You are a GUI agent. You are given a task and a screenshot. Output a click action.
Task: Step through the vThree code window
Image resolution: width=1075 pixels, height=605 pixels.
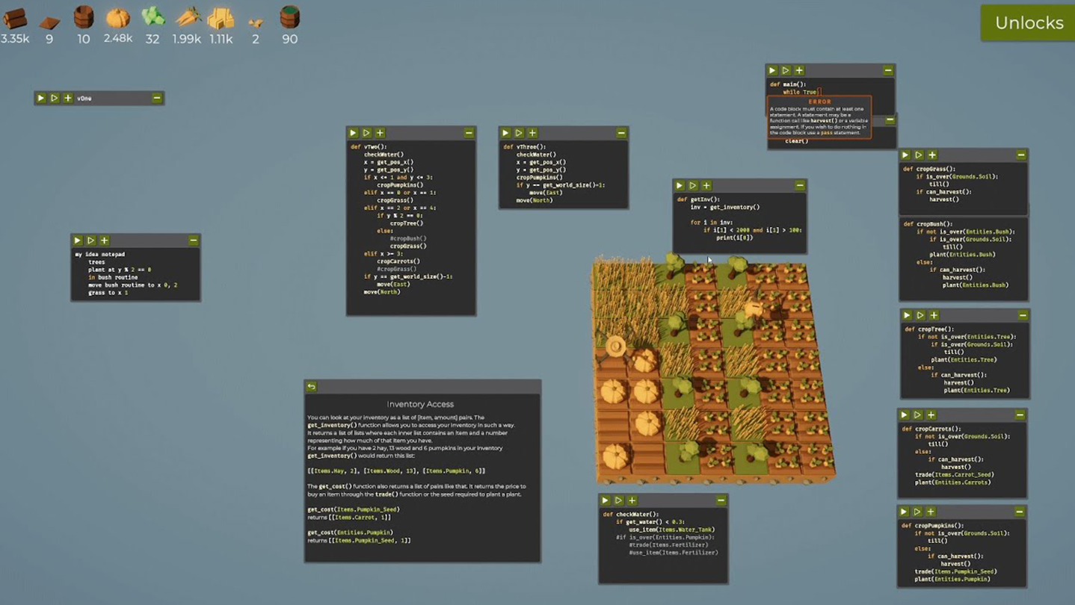tap(519, 133)
